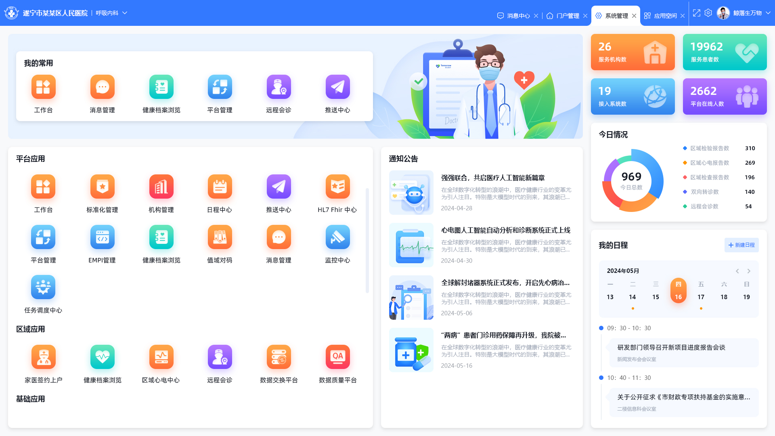Viewport: 775px width, 436px height.
Task: Click the fullscreen expand icon in header
Action: tap(697, 13)
